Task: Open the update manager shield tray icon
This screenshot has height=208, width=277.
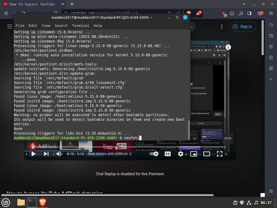Action: point(242,203)
